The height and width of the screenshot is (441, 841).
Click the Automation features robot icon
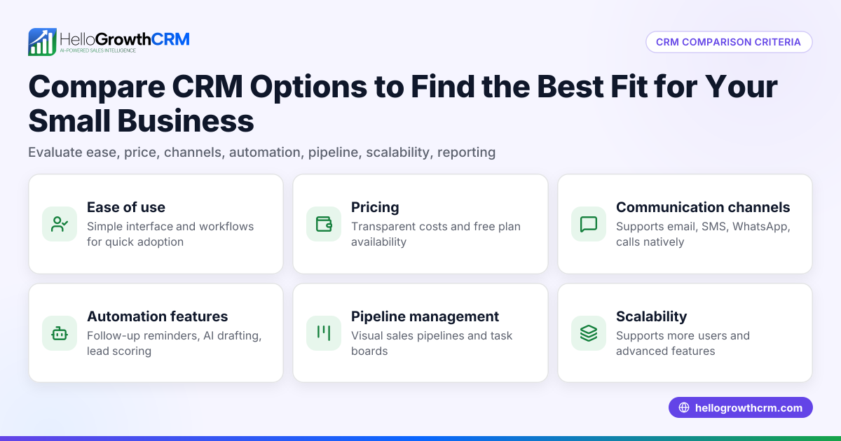(60, 333)
